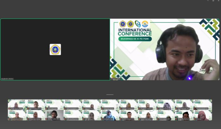
Task: Select the Dewi participant thumbnail
Action: coord(73,105)
